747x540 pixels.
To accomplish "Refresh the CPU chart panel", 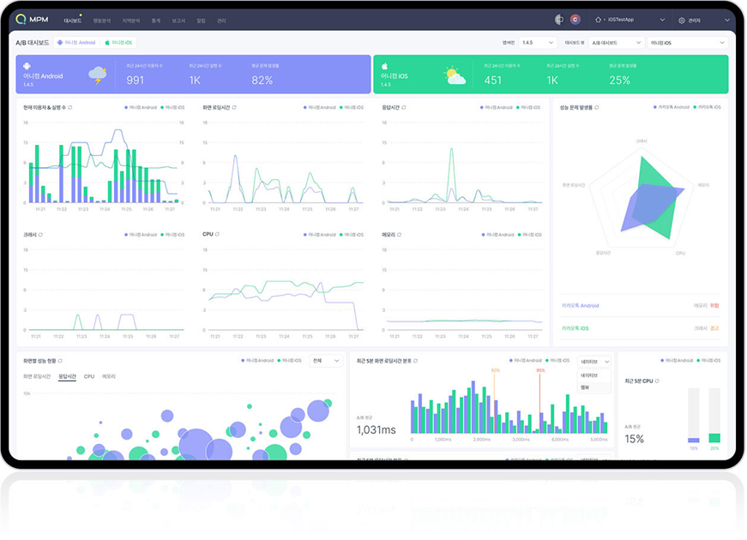I will tap(217, 234).
